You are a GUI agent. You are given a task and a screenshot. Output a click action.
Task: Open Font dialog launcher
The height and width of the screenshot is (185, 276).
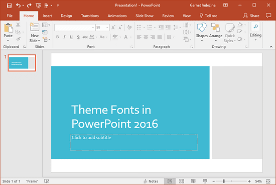pyautogui.click(x=131, y=47)
